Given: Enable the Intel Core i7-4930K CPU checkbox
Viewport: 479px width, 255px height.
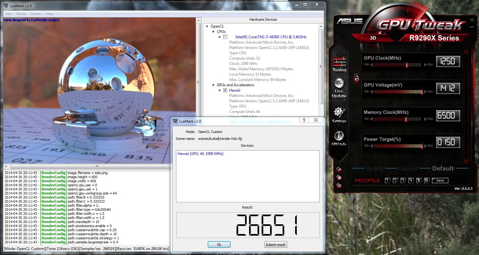Looking at the screenshot, I should tap(225, 37).
